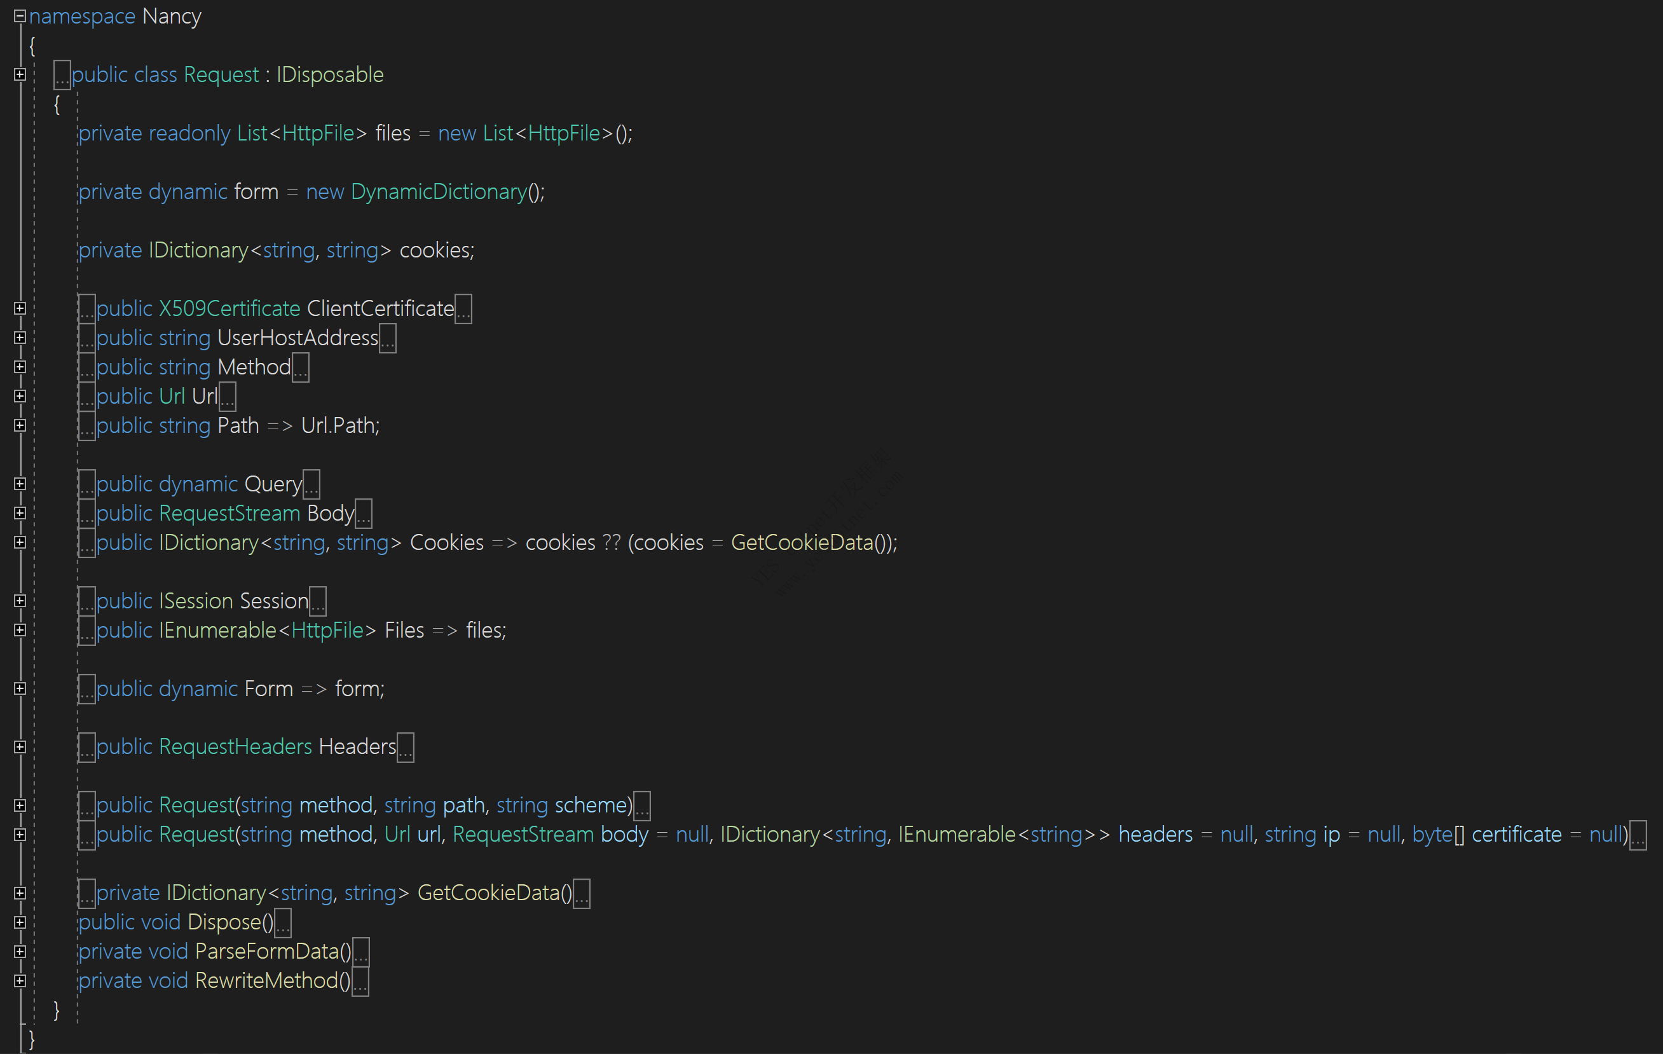Open collapsed comment before public class Request
Viewport: 1663px width, 1054px height.
[62, 74]
